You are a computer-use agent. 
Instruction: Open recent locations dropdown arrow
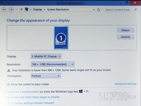pyautogui.click(x=16, y=9)
